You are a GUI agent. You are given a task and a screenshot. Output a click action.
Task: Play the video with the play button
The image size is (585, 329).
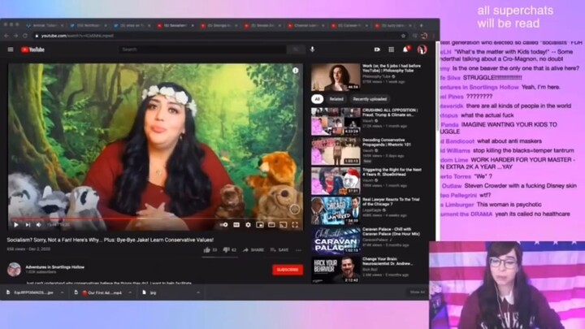pyautogui.click(x=16, y=224)
